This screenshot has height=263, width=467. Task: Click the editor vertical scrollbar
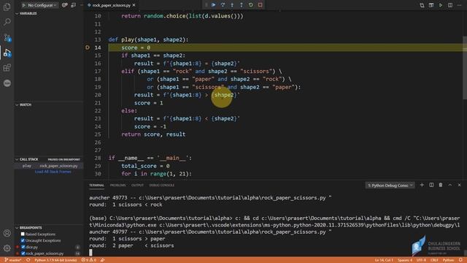465,68
